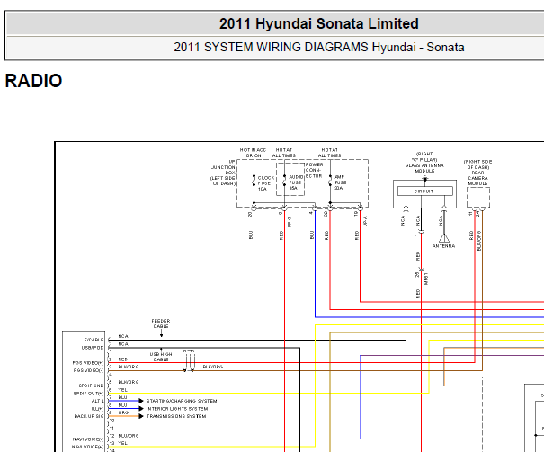Image resolution: width=544 pixels, height=452 pixels.
Task: Click the 'PGS VIDEO(+)' terminal label
Action: click(x=88, y=363)
